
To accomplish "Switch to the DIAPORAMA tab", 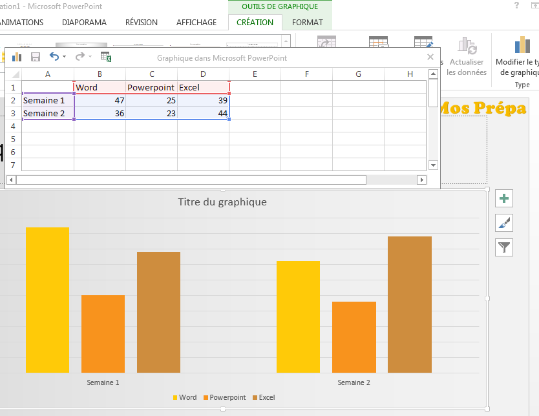I will tap(84, 23).
